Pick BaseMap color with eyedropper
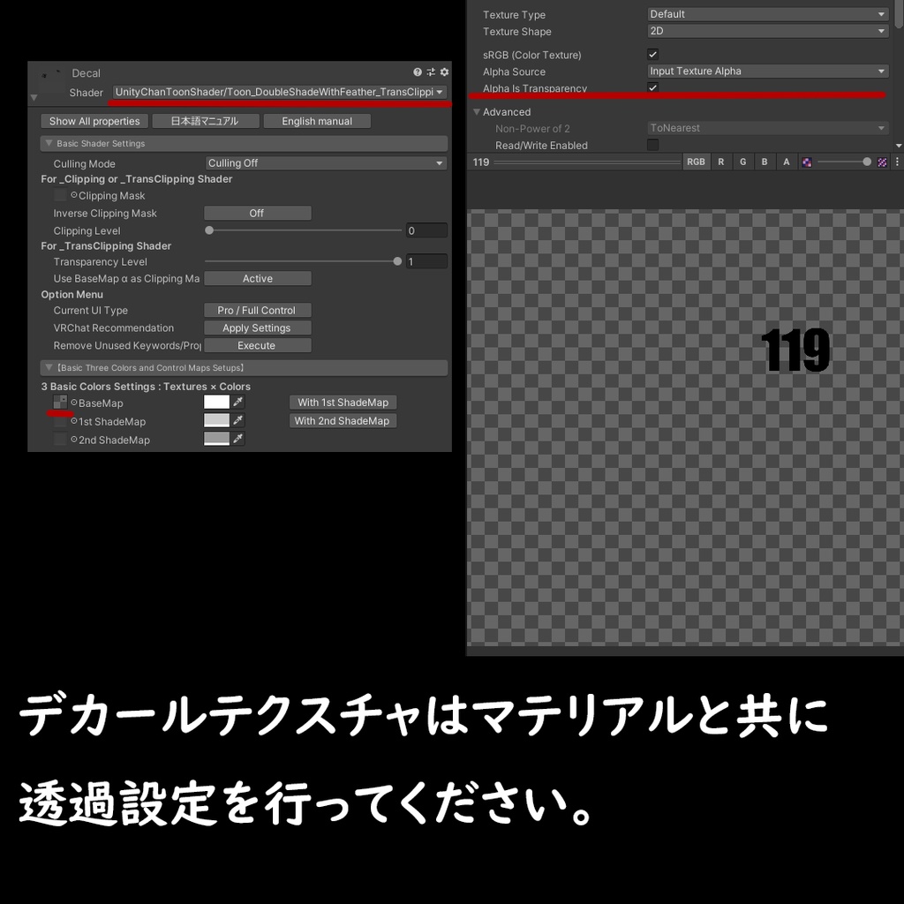 238,402
